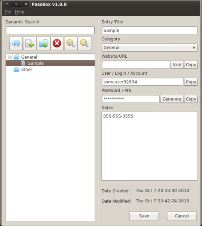Click the blue undo/revert arrow icon
The width and height of the screenshot is (202, 226).
pos(16,43)
